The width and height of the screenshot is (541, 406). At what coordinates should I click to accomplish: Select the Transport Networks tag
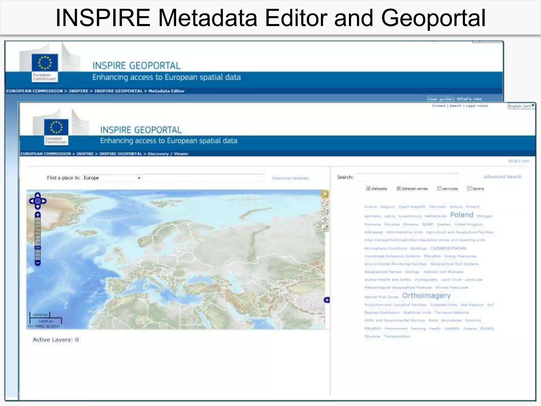[x=452, y=312]
